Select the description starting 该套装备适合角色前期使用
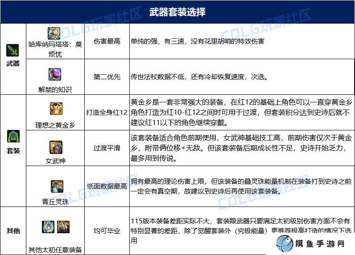 [241, 148]
